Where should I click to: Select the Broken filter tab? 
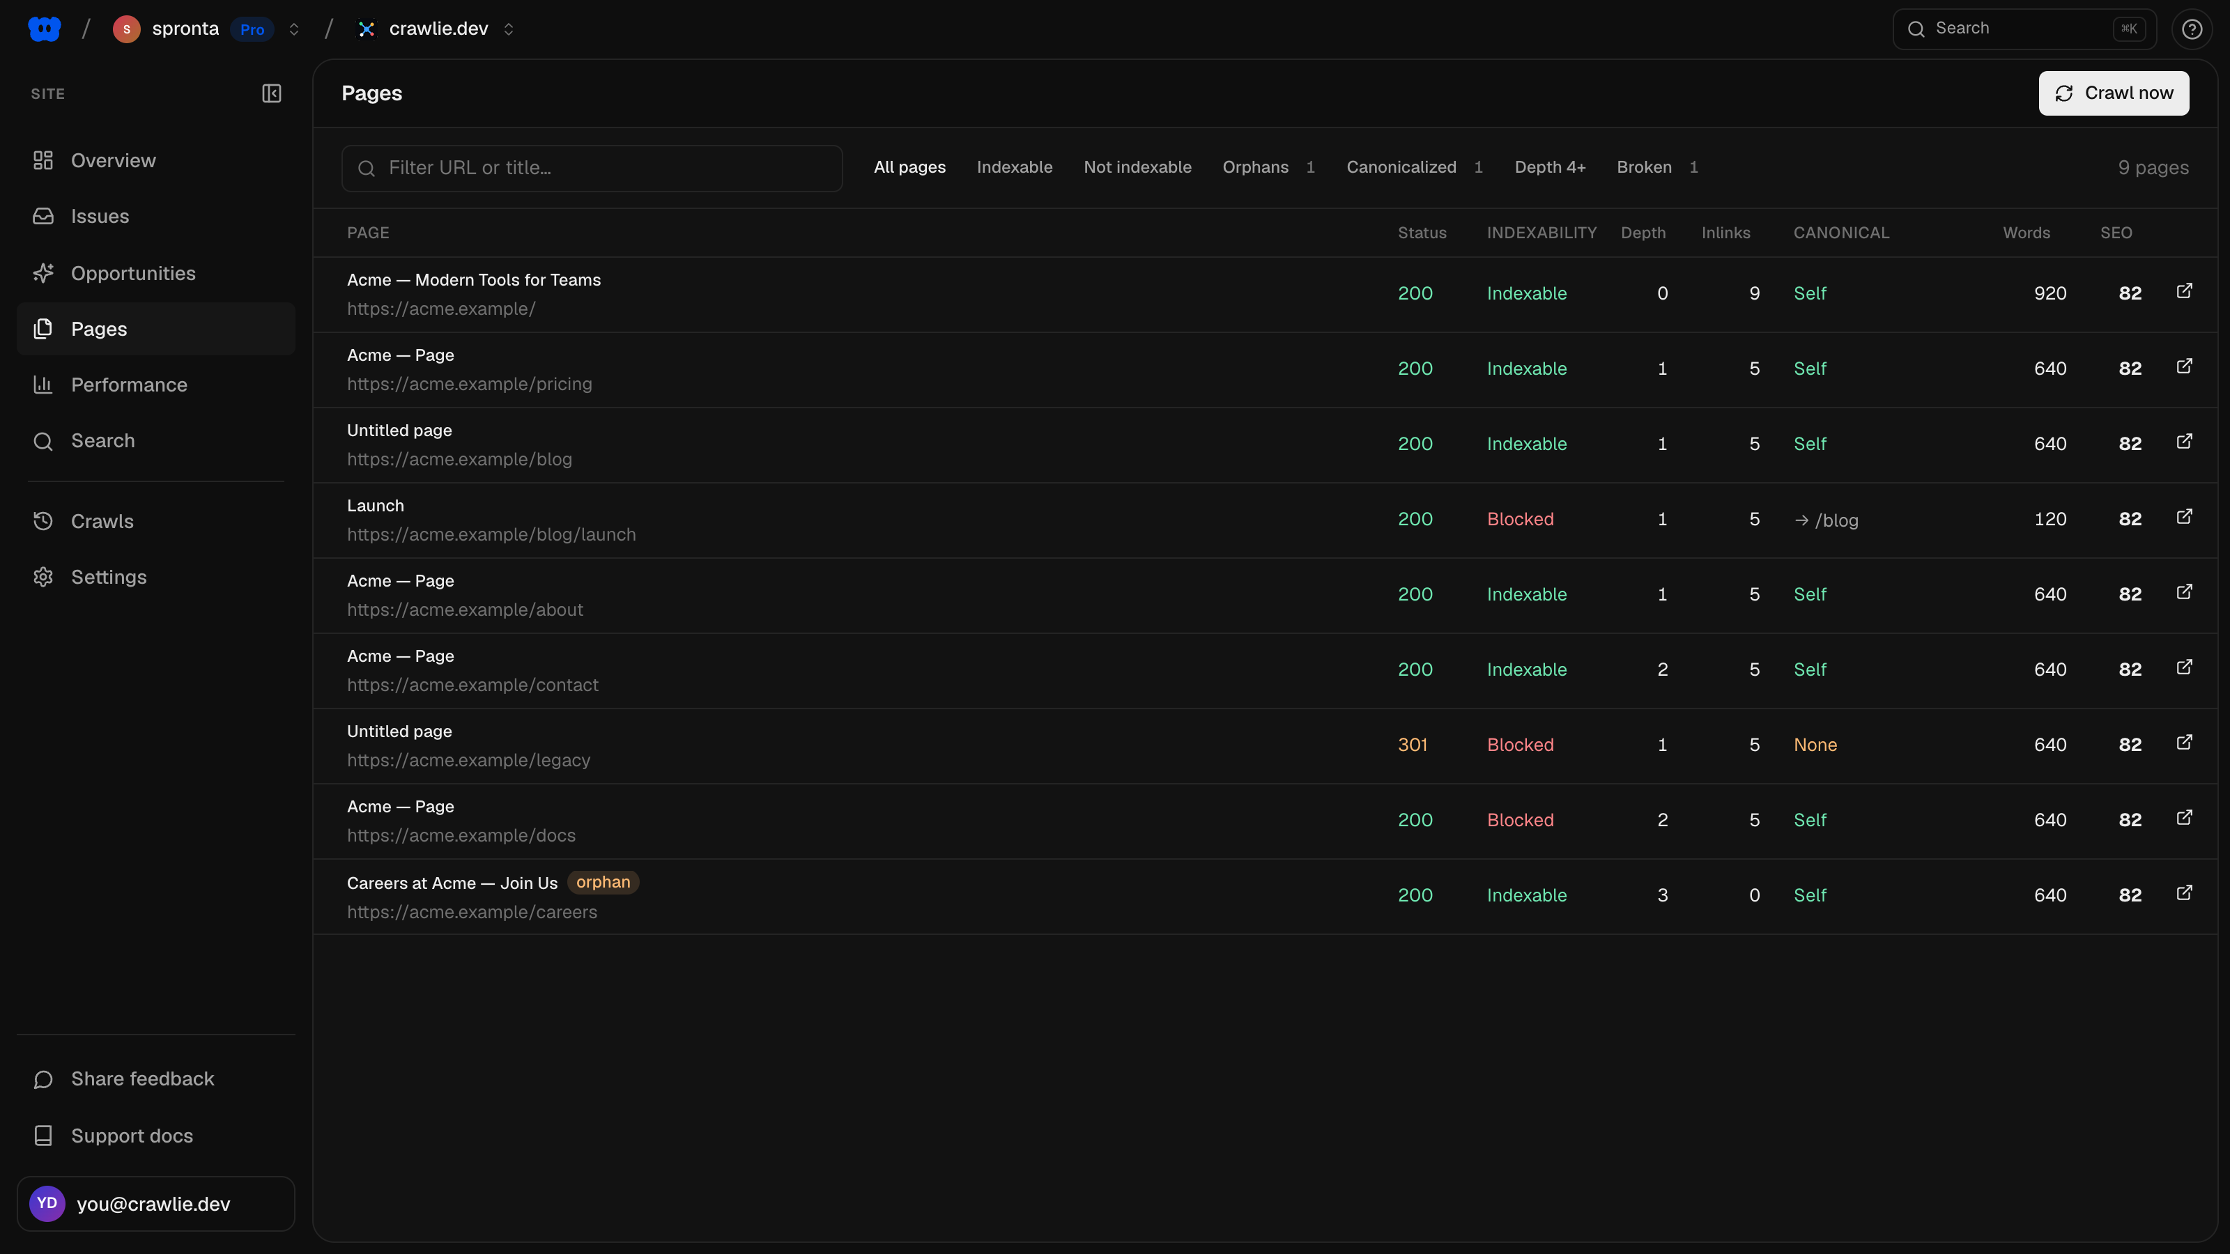[1657, 167]
